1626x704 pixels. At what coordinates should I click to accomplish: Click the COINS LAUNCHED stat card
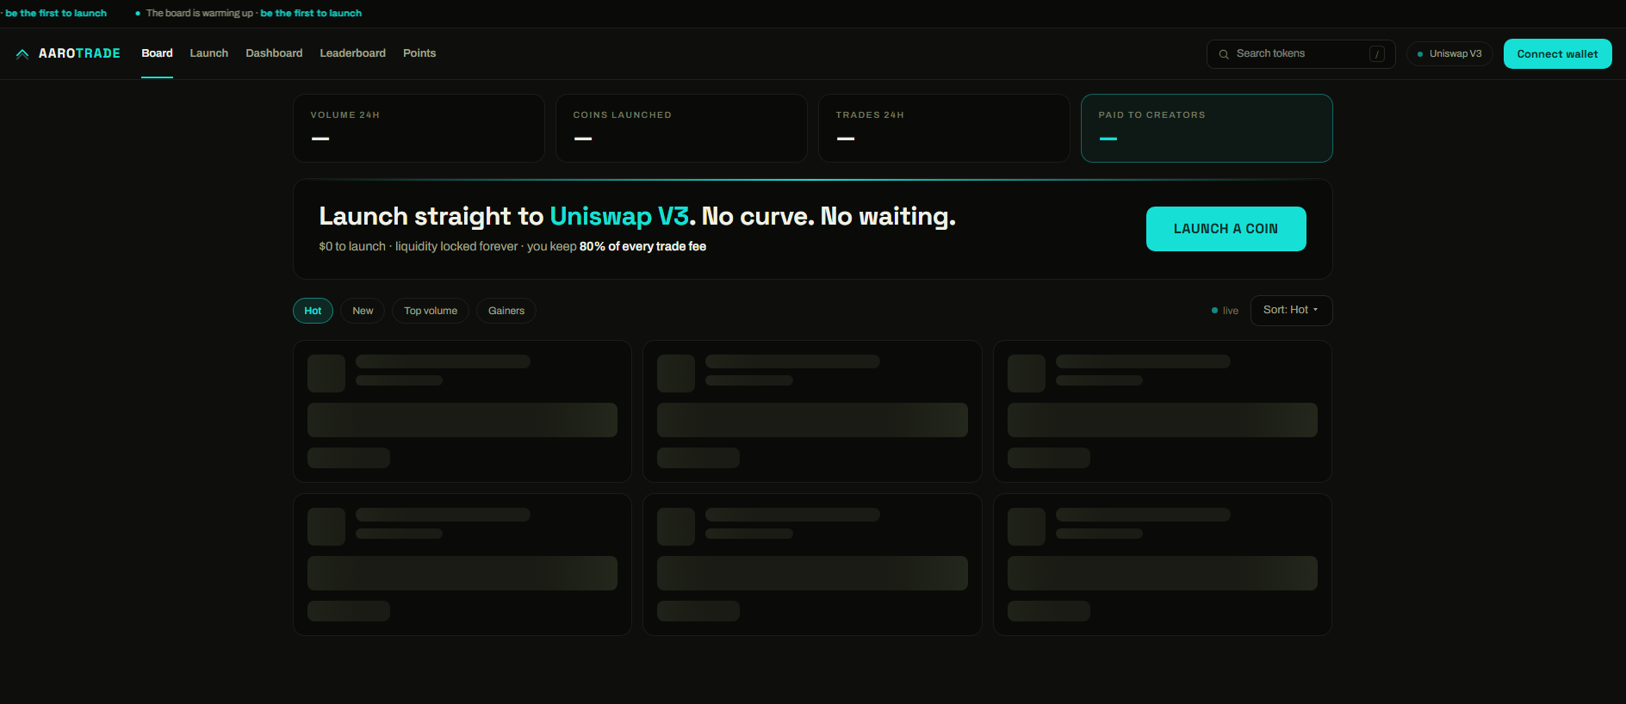(x=681, y=128)
